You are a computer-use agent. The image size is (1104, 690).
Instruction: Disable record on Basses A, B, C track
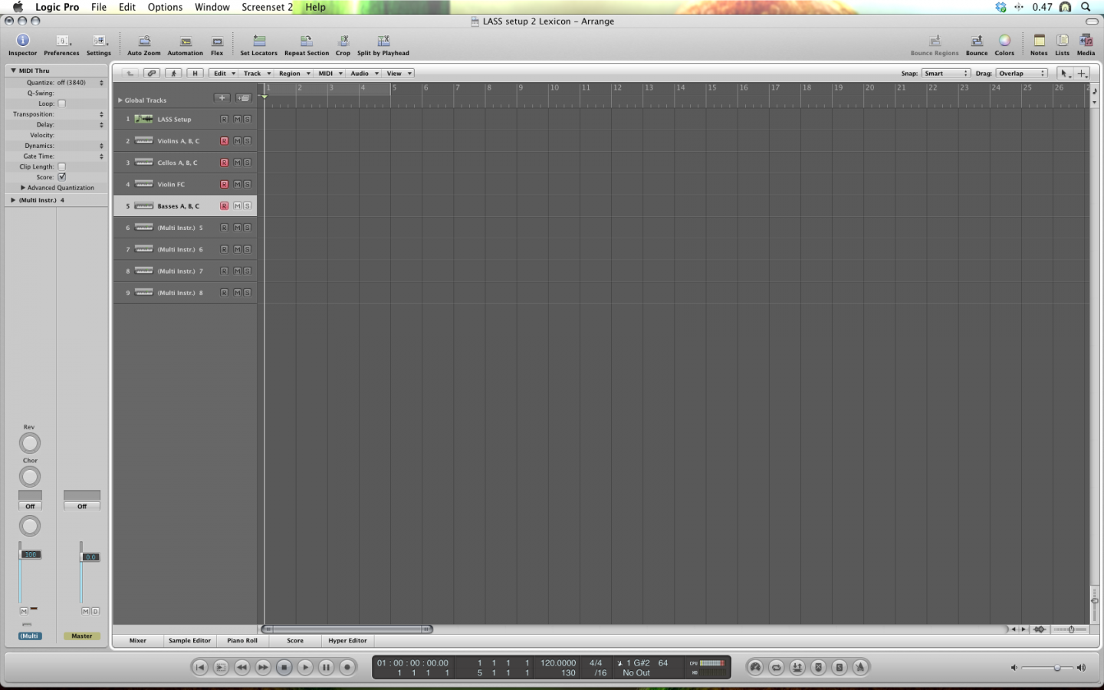224,206
